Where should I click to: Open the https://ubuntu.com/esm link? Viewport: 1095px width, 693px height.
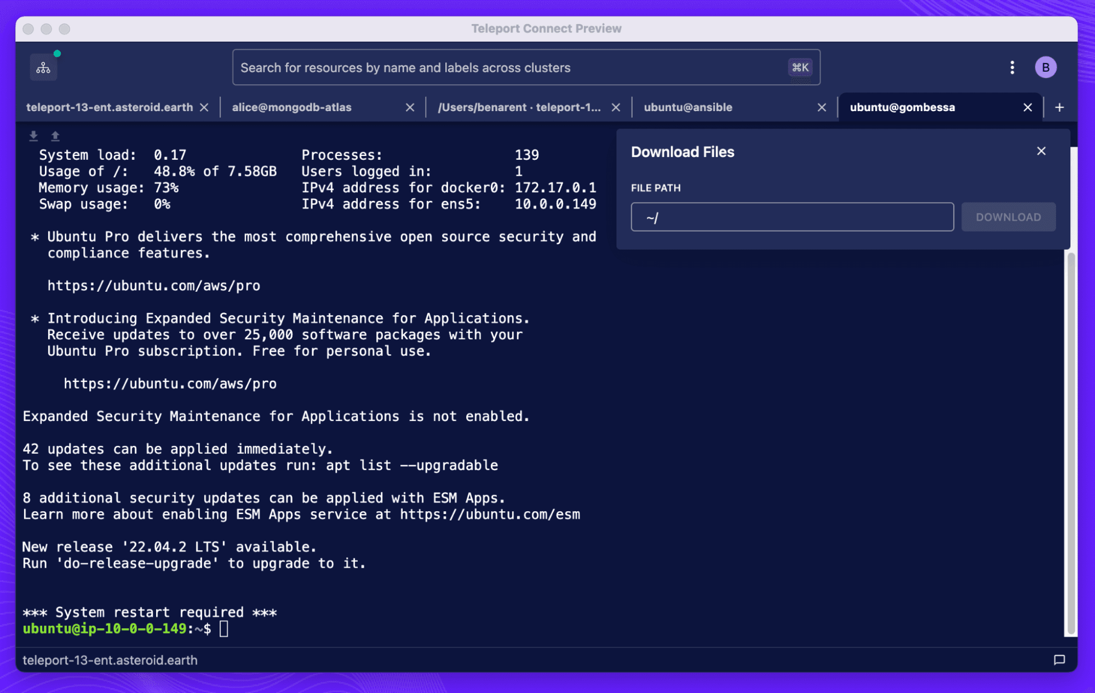[x=490, y=514]
